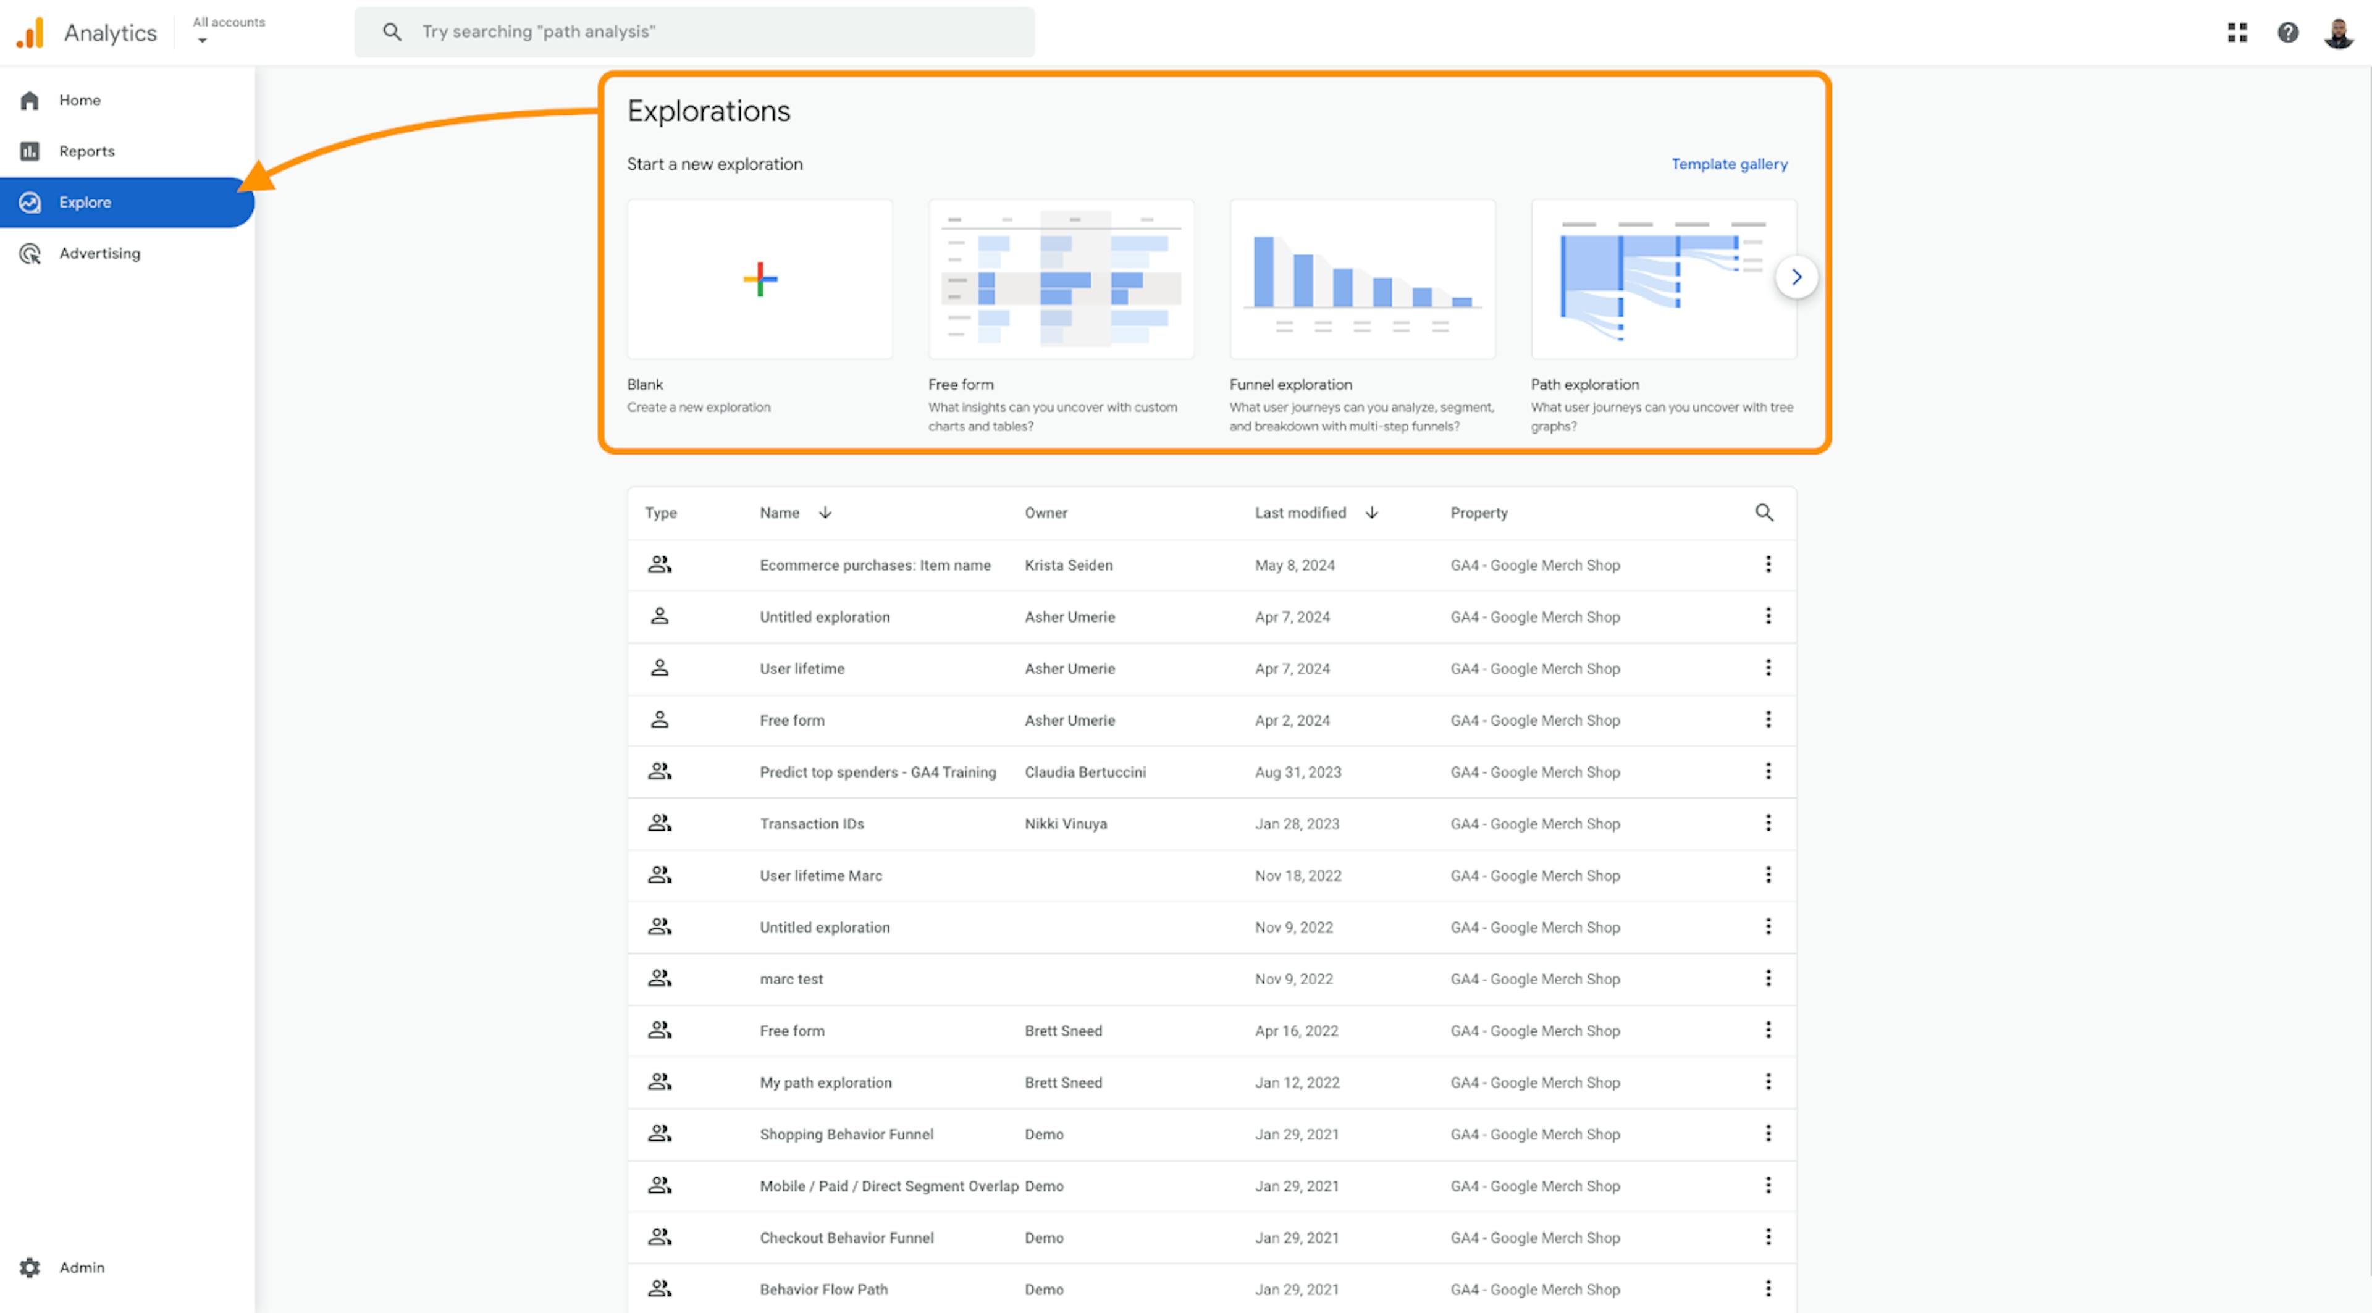2372x1313 pixels.
Task: Open Shopping Behavior Funnel exploration
Action: (846, 1135)
